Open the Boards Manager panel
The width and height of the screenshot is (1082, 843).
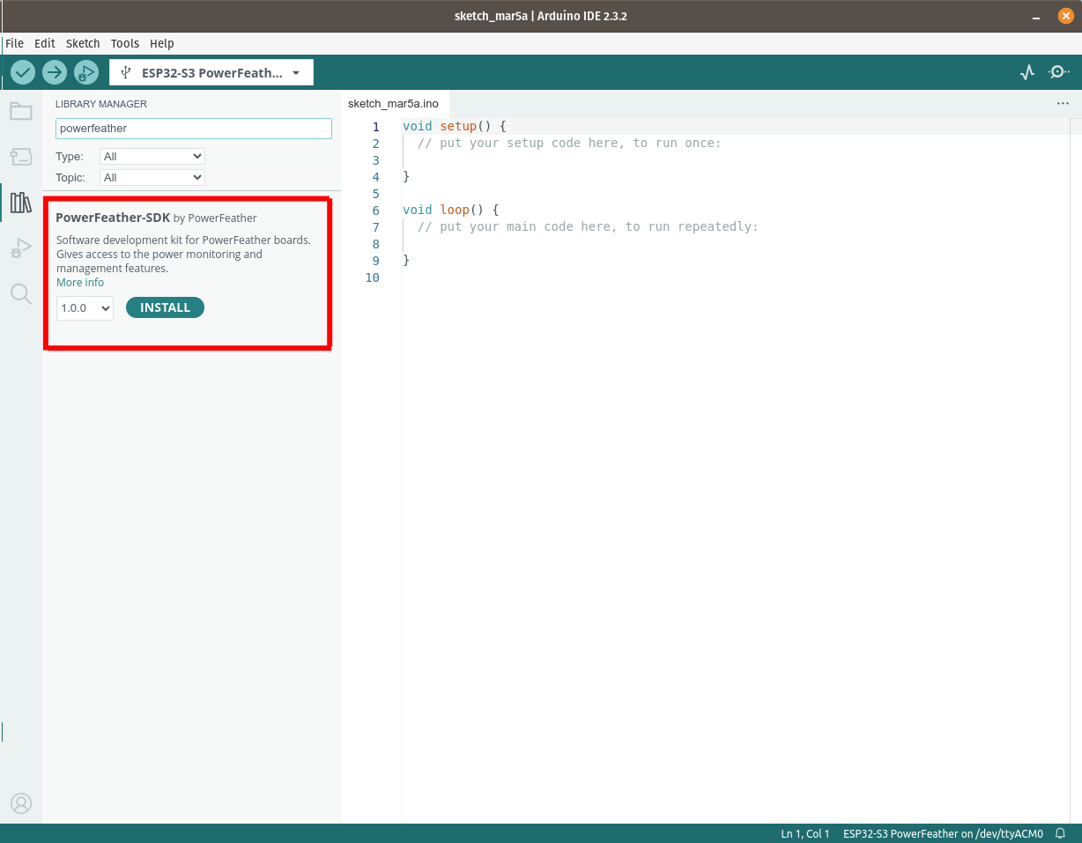(21, 157)
